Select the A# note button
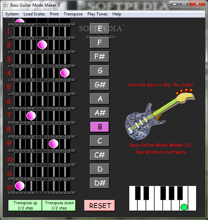The image size is (208, 220). point(100,113)
